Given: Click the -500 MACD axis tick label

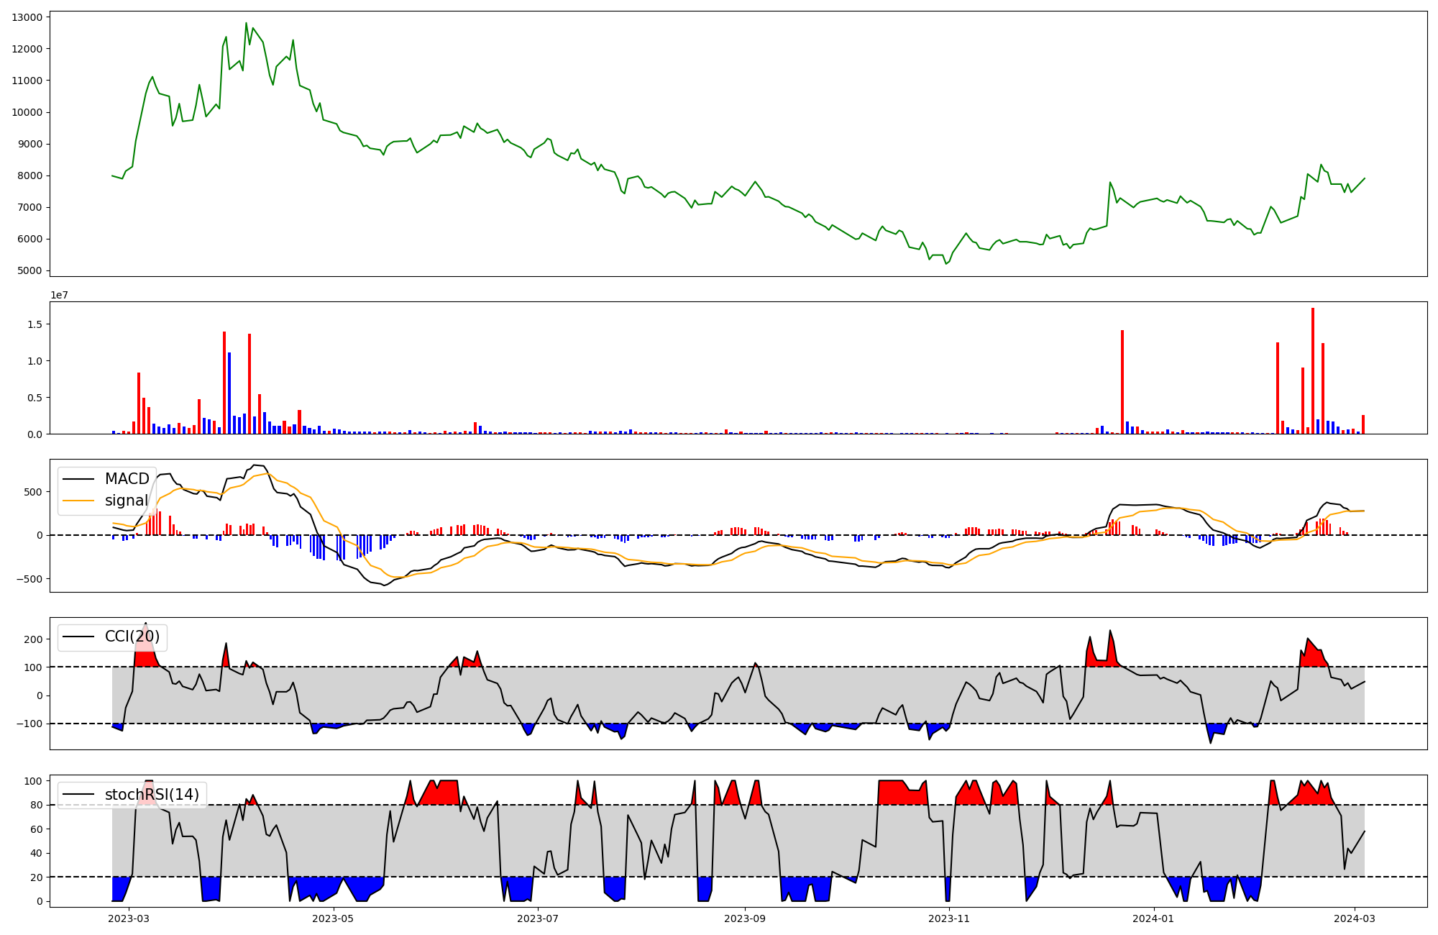Looking at the screenshot, I should 30,579.
